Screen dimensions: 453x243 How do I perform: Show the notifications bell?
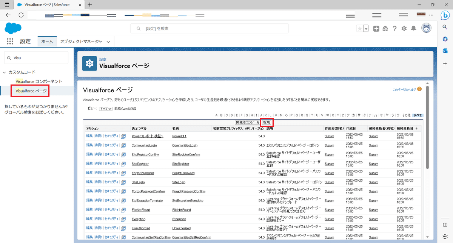tap(414, 29)
